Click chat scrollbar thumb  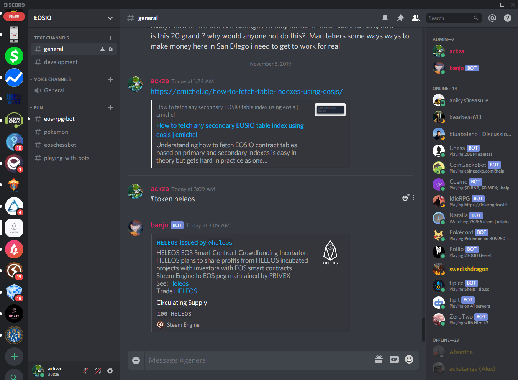[423, 329]
